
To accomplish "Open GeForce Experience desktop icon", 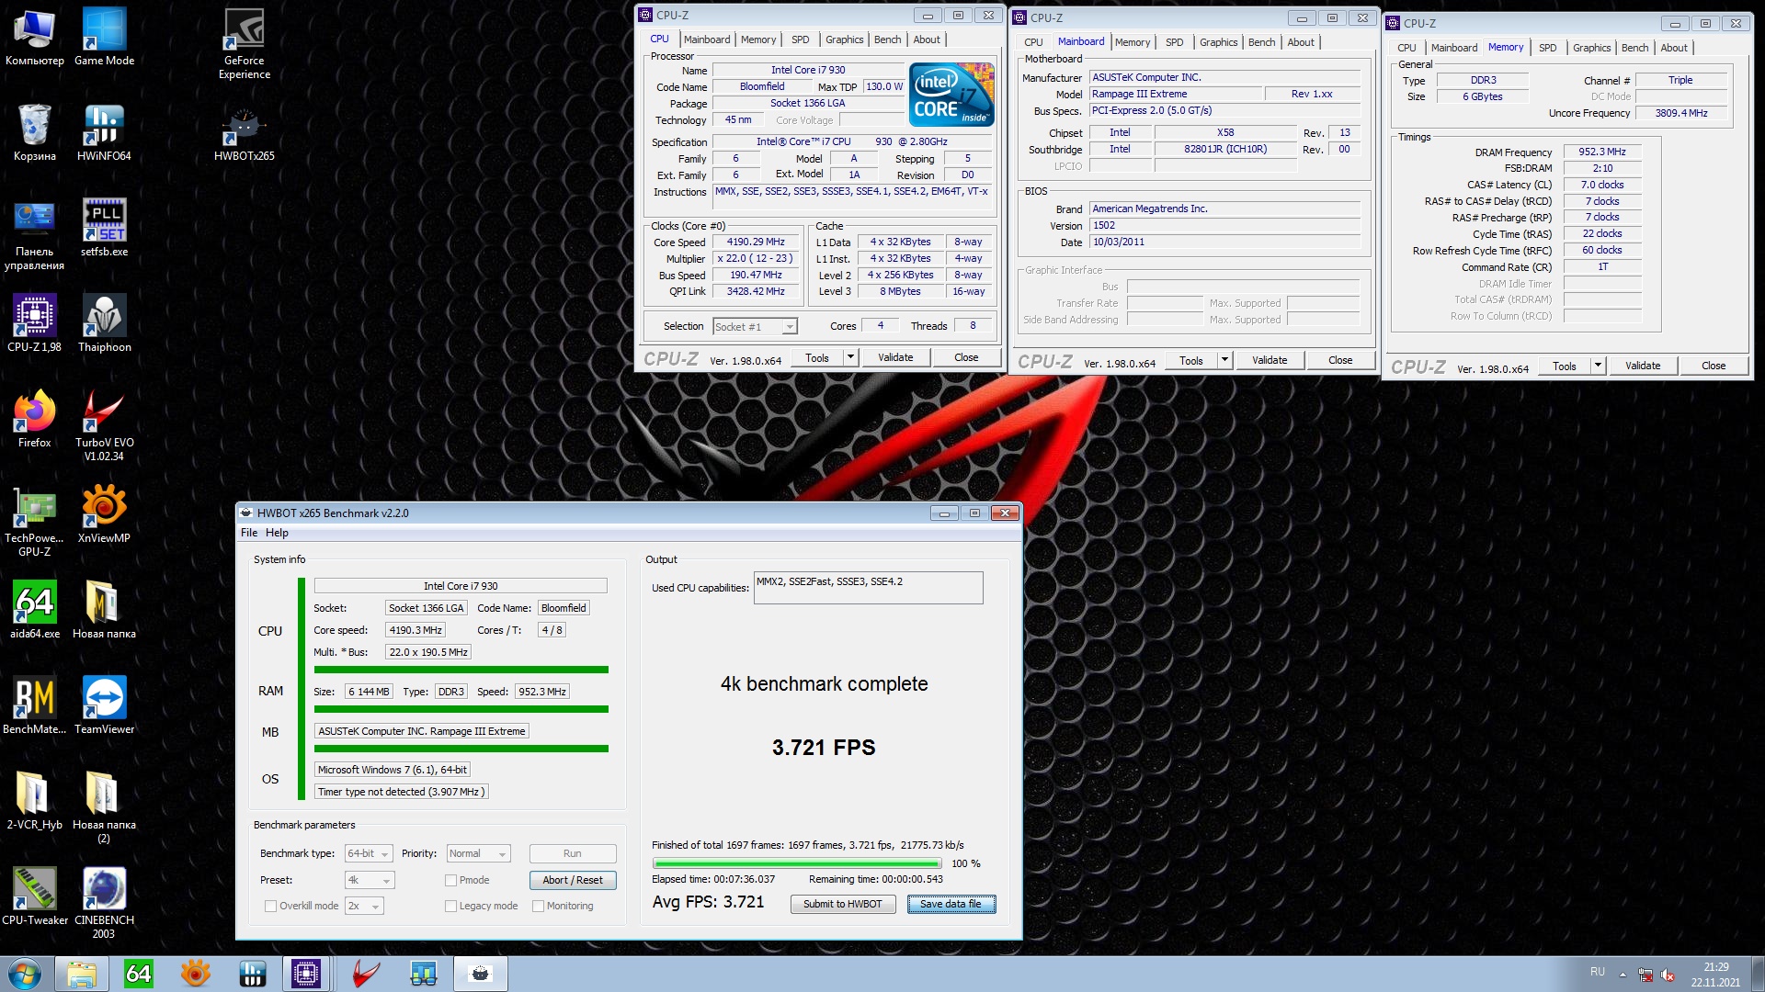I will click(x=245, y=43).
